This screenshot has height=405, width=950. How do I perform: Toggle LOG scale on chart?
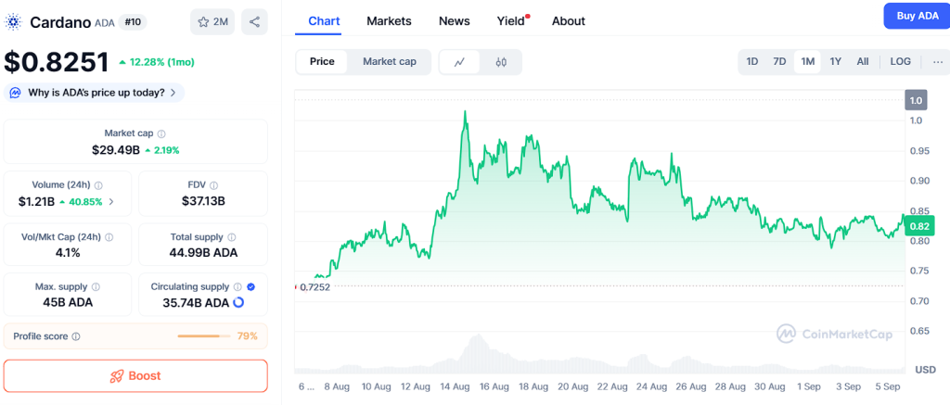(x=900, y=62)
